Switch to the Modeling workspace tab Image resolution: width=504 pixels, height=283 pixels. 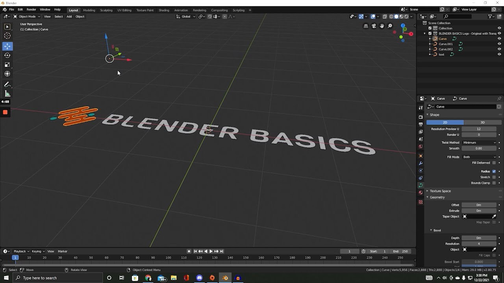(x=89, y=10)
